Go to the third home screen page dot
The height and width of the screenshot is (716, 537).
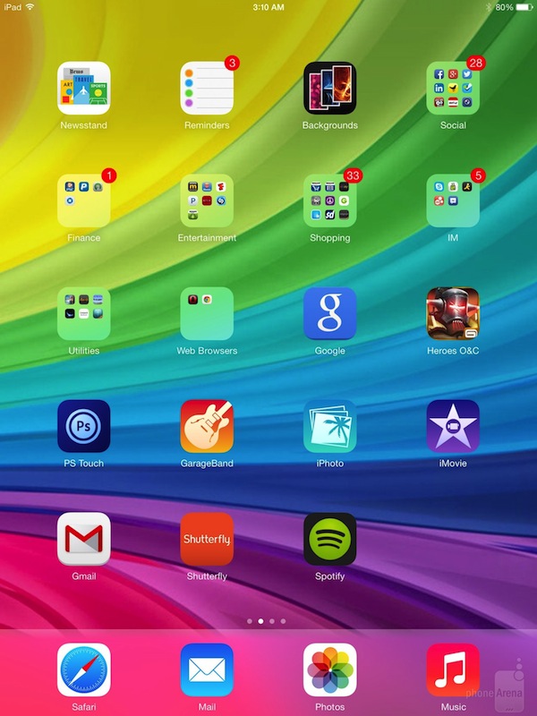272,621
